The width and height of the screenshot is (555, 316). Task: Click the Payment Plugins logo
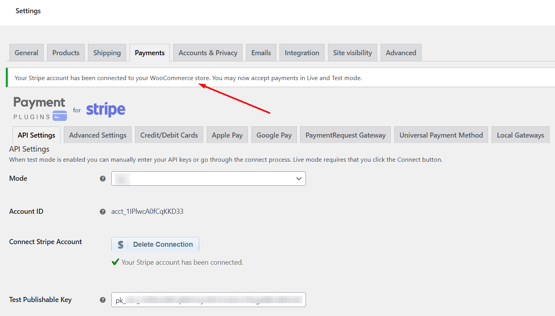tap(39, 108)
